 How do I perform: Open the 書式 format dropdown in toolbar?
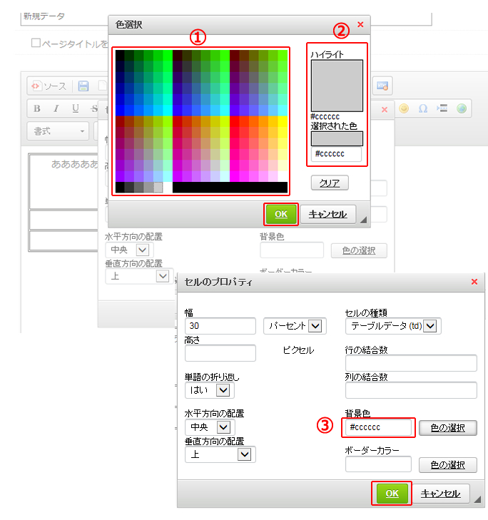pyautogui.click(x=58, y=131)
